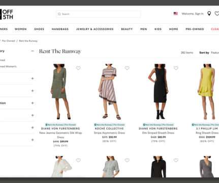
Task: Expand the fifth collapsed filter below Category
Action: point(33,128)
